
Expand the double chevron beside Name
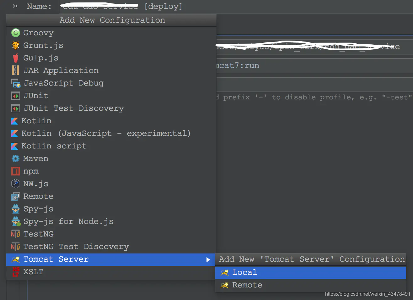coord(15,6)
